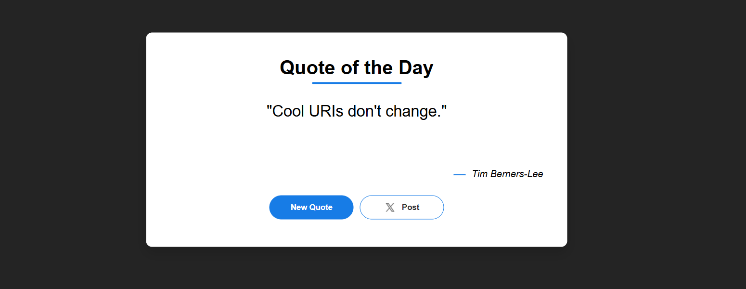746x289 pixels.
Task: Click the "Quote of the Day" heading
Action: pos(357,68)
